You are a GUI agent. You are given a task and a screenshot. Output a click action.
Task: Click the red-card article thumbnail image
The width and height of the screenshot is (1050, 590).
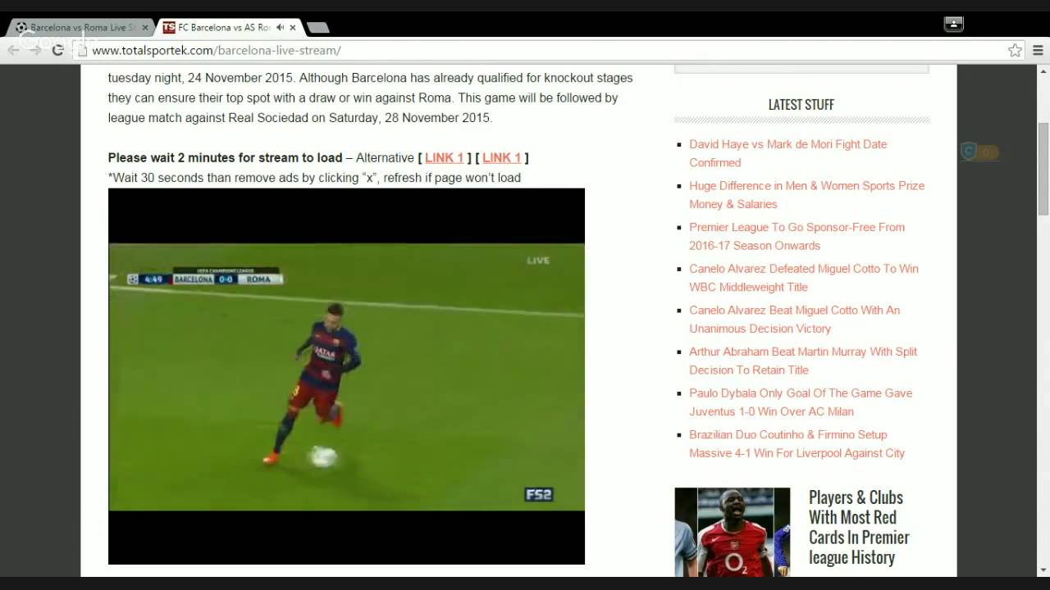click(732, 532)
